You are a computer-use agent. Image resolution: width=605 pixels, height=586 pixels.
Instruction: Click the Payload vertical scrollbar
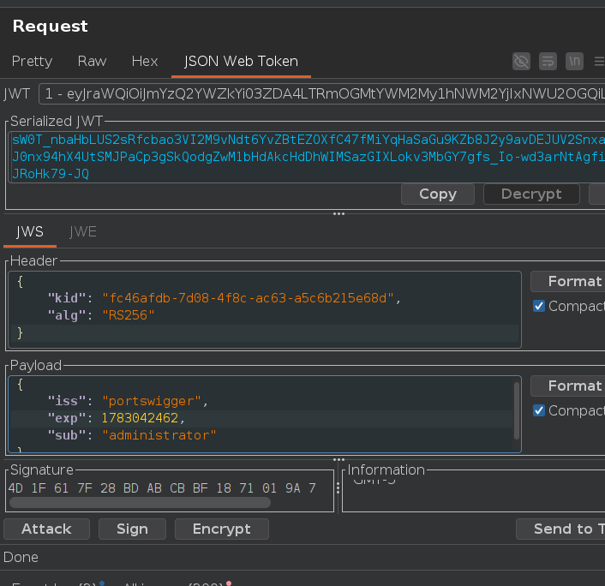517,410
